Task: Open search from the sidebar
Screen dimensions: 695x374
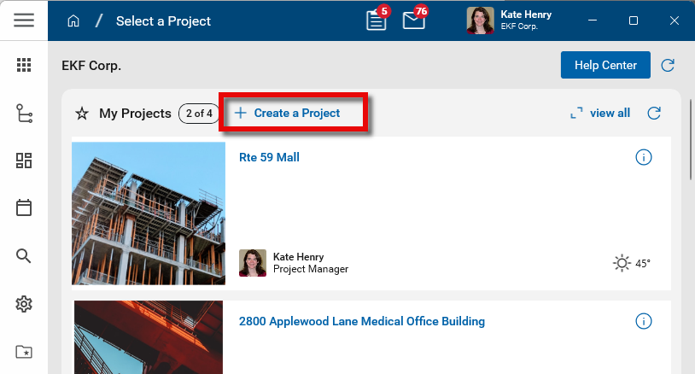Action: [x=24, y=255]
